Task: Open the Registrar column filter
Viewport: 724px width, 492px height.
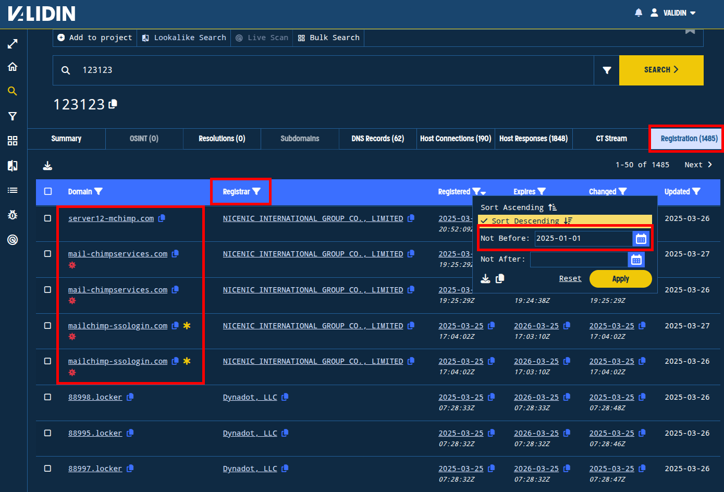Action: pos(256,191)
